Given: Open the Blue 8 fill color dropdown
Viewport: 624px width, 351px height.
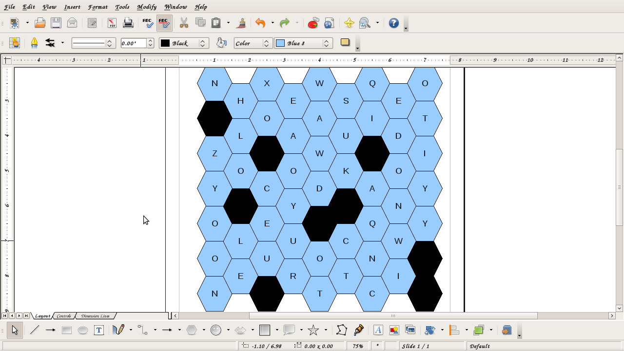Looking at the screenshot, I should tap(303, 43).
